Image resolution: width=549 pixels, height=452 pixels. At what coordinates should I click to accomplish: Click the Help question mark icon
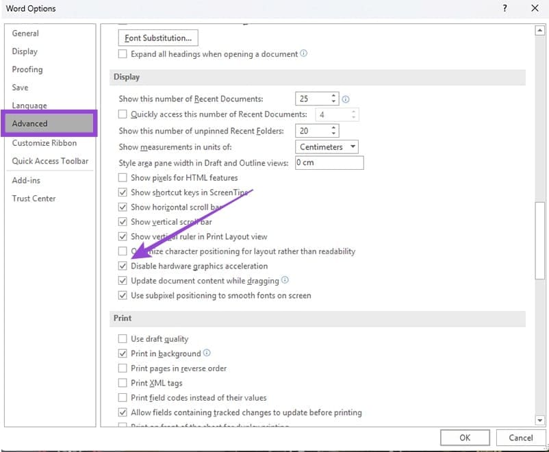coord(505,8)
